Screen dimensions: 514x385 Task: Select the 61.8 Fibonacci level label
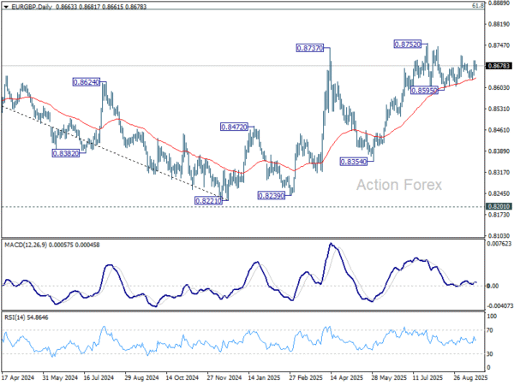point(478,6)
